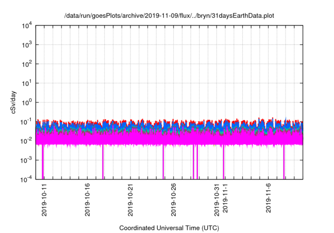Screen dimensions: 334x233
Task: Click the 10^3 y-axis tick label
Action: 27,45
